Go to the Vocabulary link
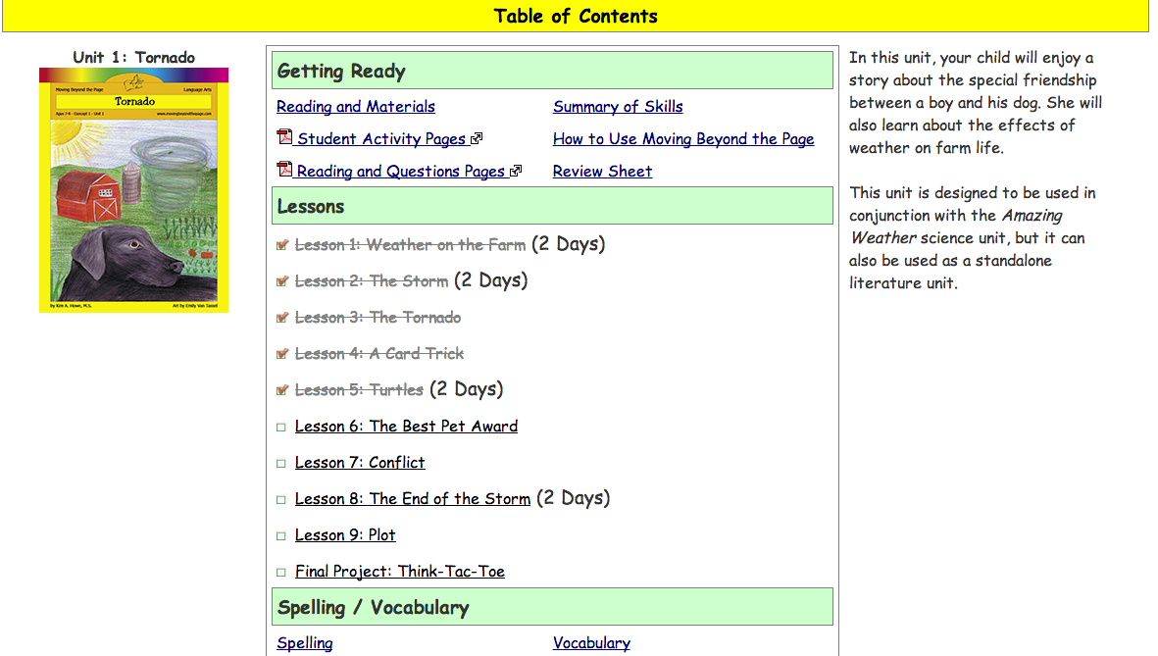This screenshot has width=1158, height=656. (x=591, y=643)
